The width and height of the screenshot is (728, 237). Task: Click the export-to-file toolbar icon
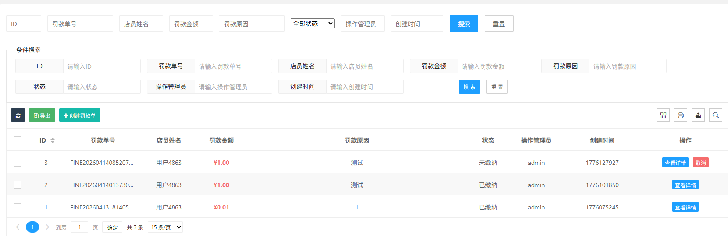click(698, 115)
